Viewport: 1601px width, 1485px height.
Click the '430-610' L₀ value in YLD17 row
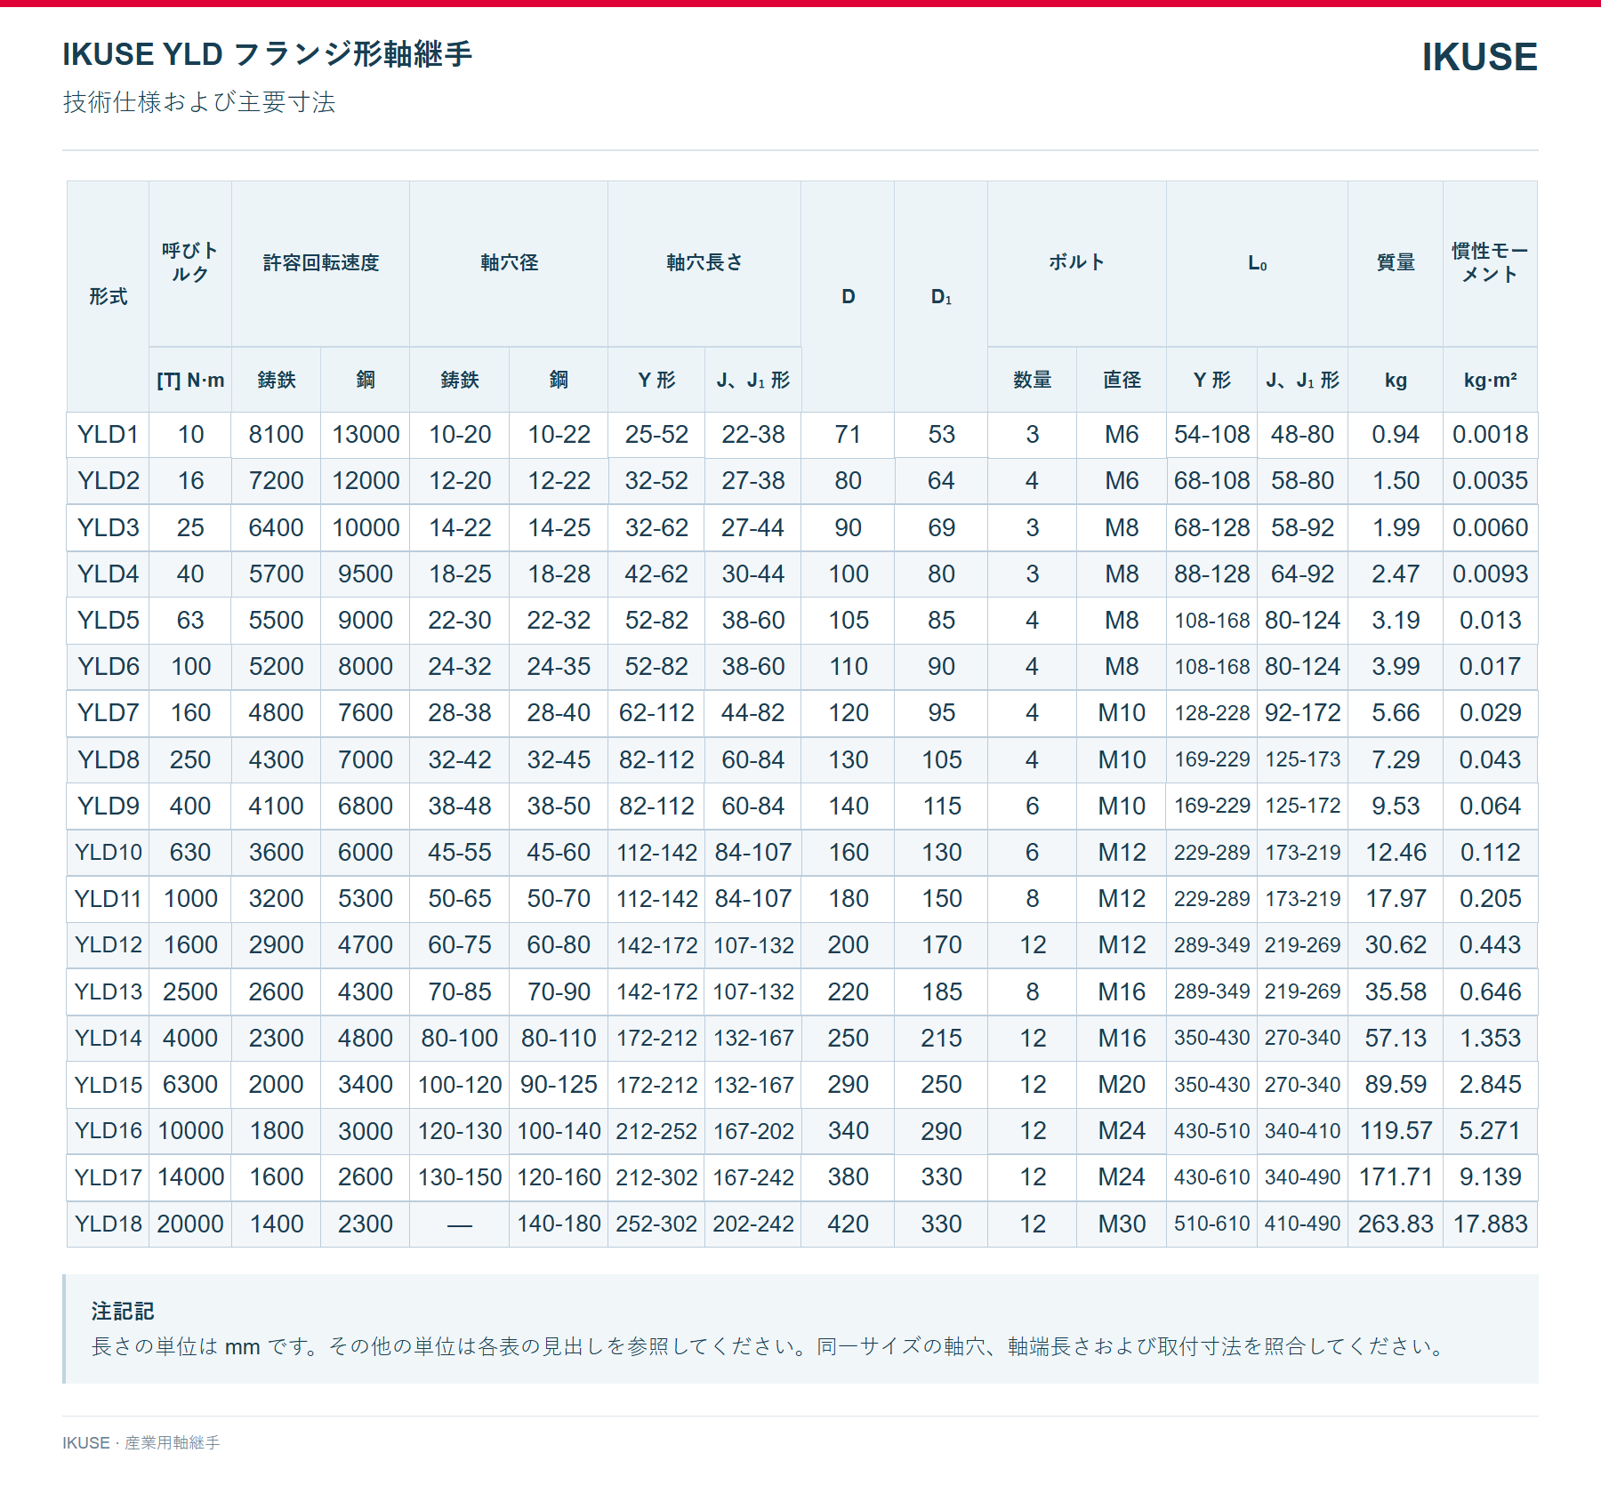point(1212,1177)
